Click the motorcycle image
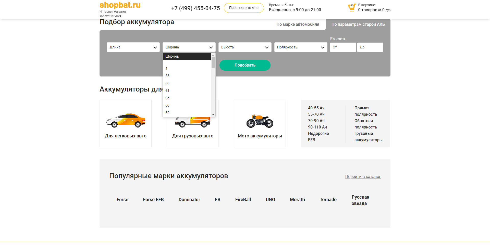The image size is (490, 245). pyautogui.click(x=260, y=121)
